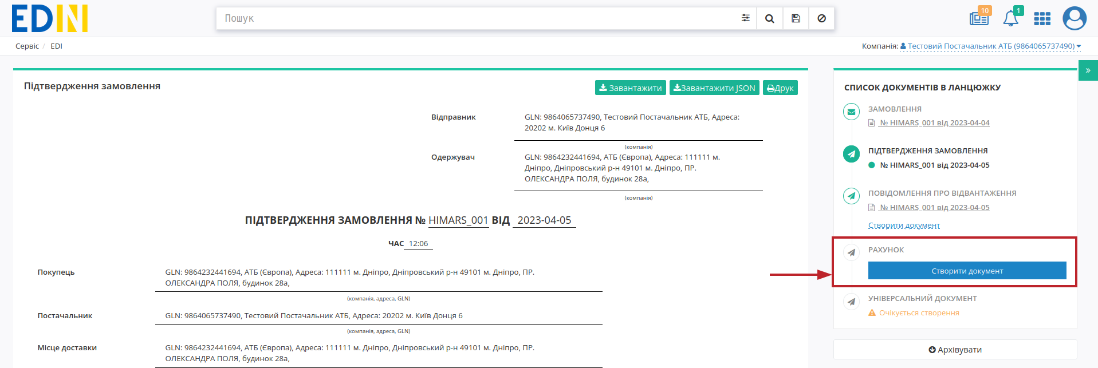
Task: Click Створити документ link under Повідомлення
Action: [904, 225]
